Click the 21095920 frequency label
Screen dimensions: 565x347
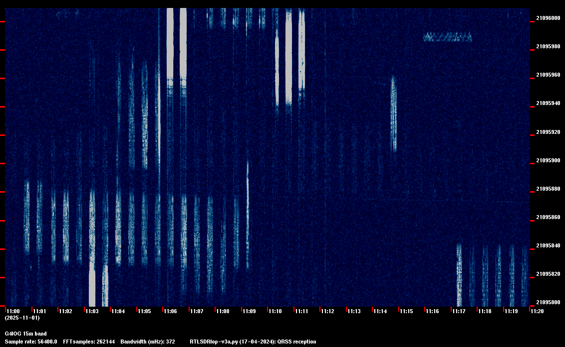pos(548,132)
